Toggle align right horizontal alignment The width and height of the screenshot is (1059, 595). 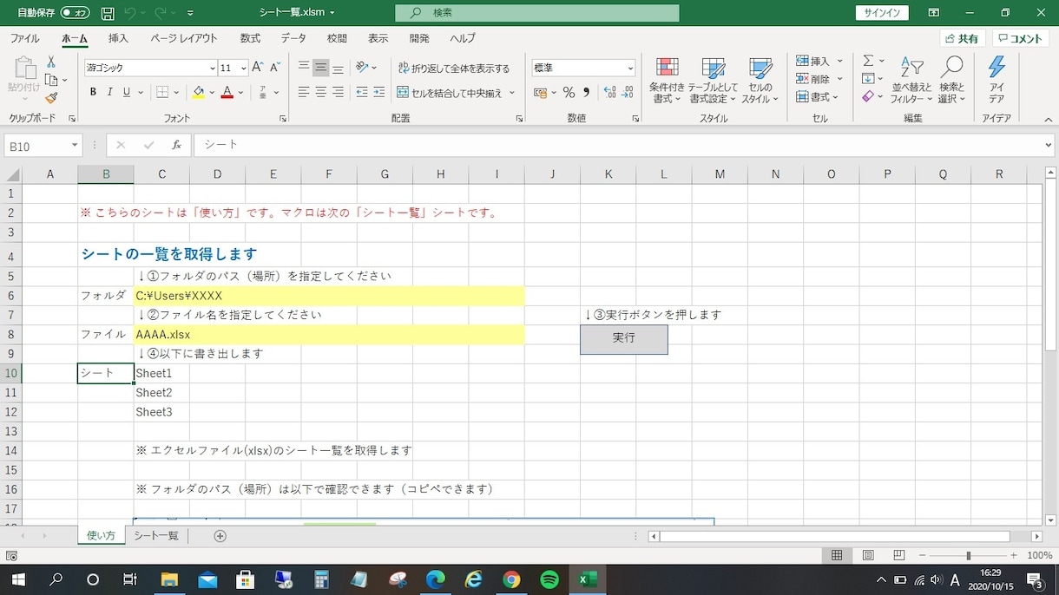[x=339, y=92]
